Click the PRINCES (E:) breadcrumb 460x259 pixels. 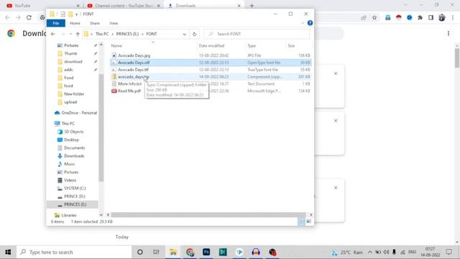[127, 34]
